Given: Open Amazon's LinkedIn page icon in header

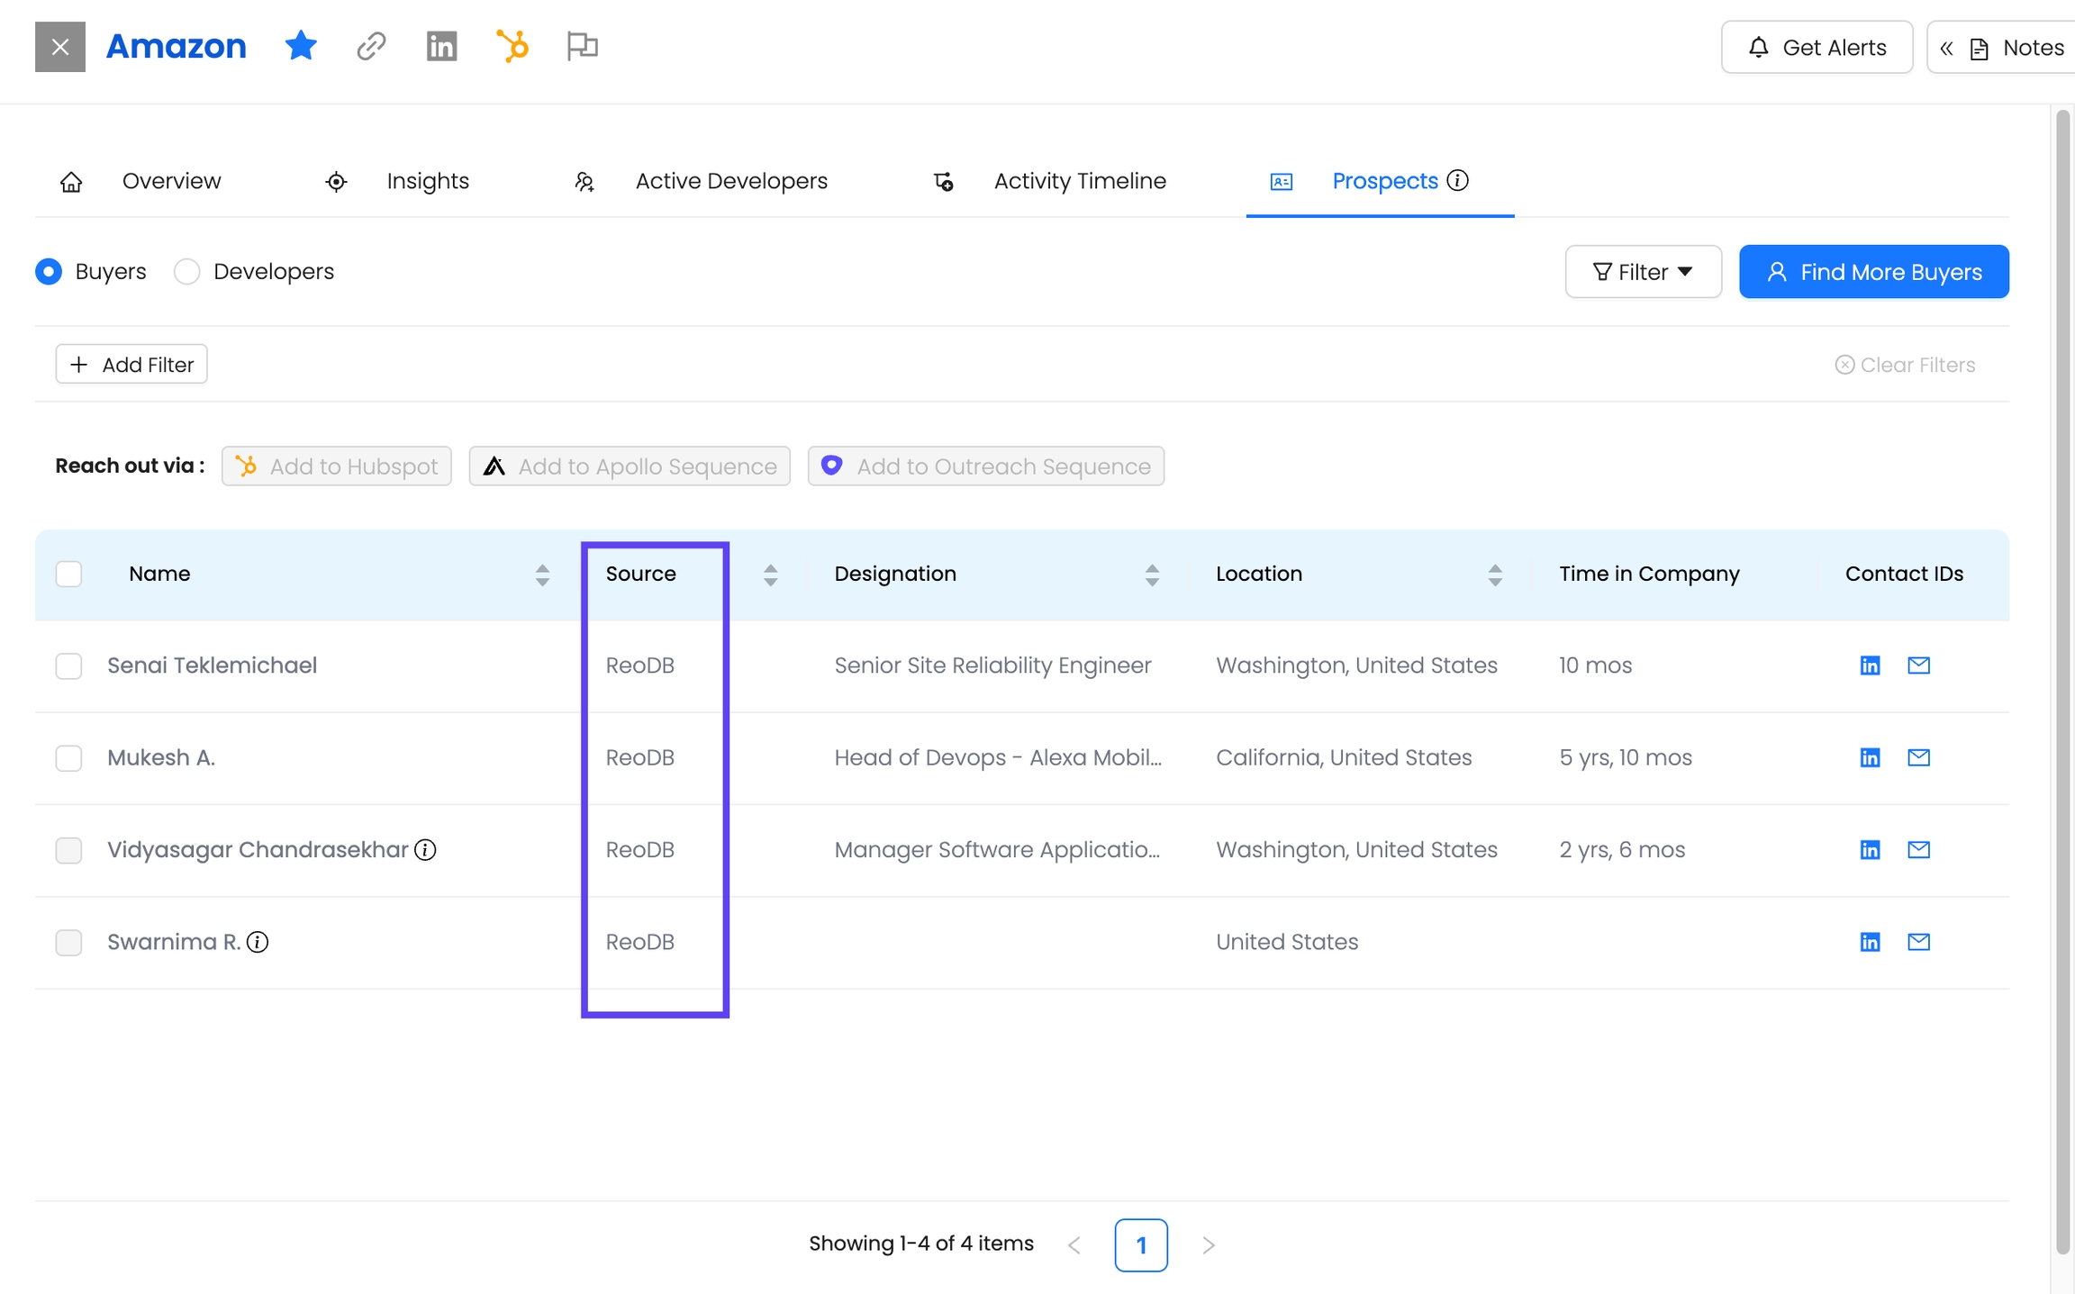Looking at the screenshot, I should pos(441,46).
